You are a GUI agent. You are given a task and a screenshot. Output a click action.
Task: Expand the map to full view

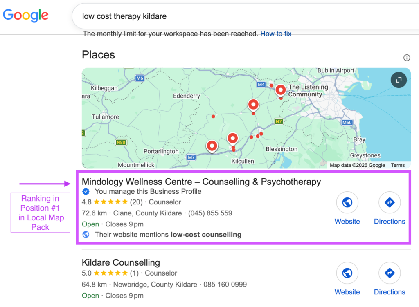pos(399,80)
